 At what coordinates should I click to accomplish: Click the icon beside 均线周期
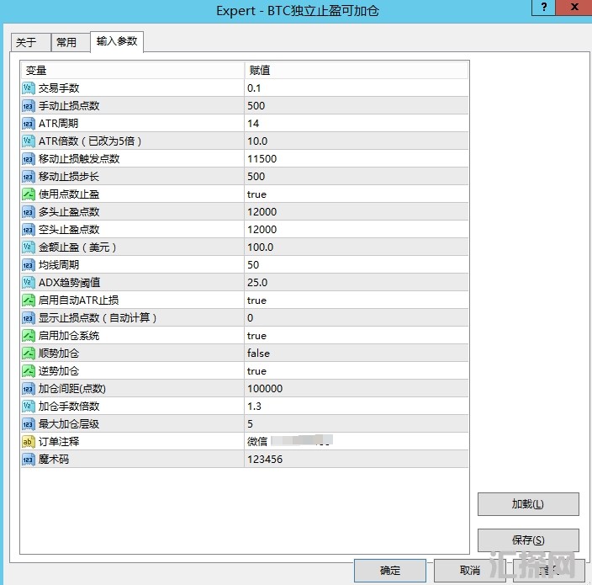(29, 265)
